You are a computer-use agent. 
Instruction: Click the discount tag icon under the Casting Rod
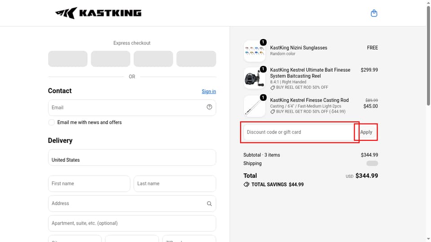tap(273, 112)
